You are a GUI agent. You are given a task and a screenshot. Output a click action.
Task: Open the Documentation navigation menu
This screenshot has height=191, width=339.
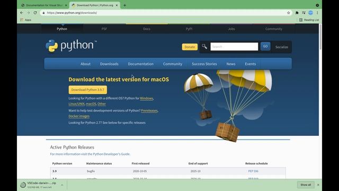(x=141, y=64)
